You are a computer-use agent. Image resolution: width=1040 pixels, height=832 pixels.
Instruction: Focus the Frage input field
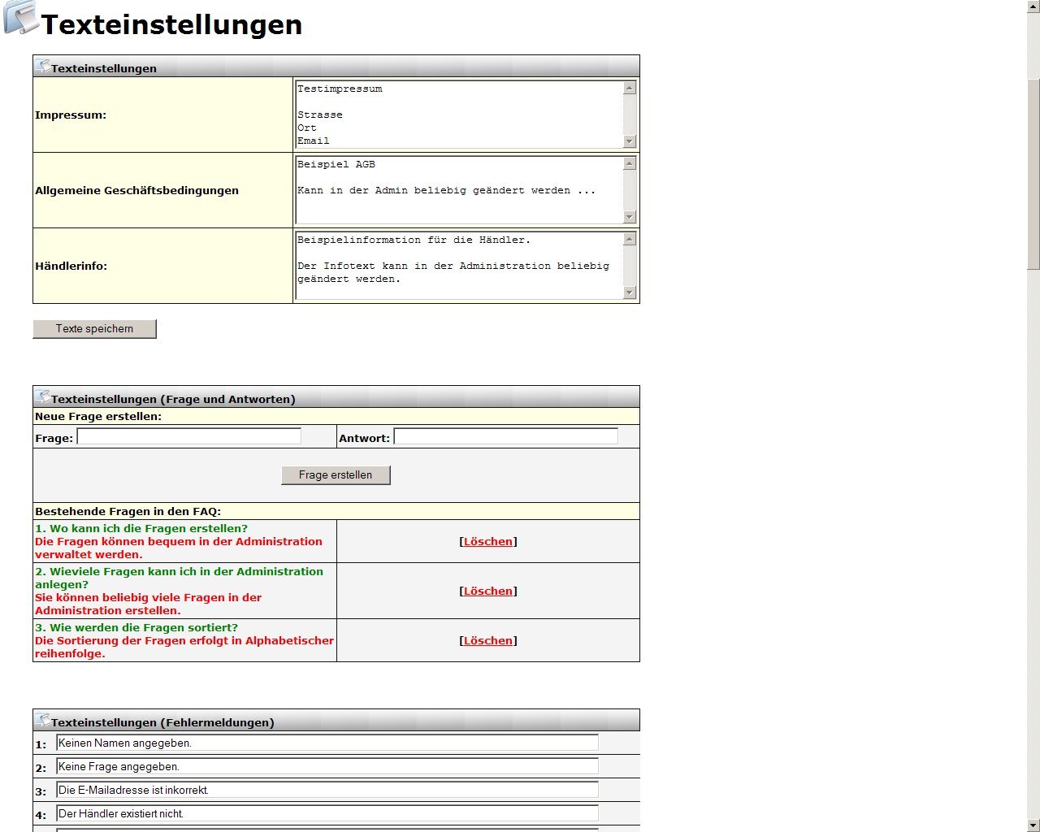coord(188,437)
